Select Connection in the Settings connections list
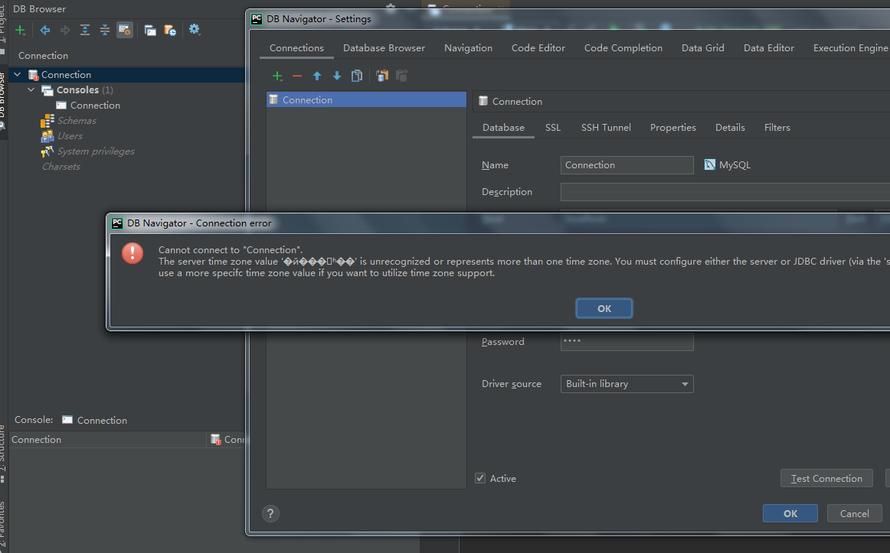Viewport: 890px width, 553px height. pyautogui.click(x=366, y=99)
